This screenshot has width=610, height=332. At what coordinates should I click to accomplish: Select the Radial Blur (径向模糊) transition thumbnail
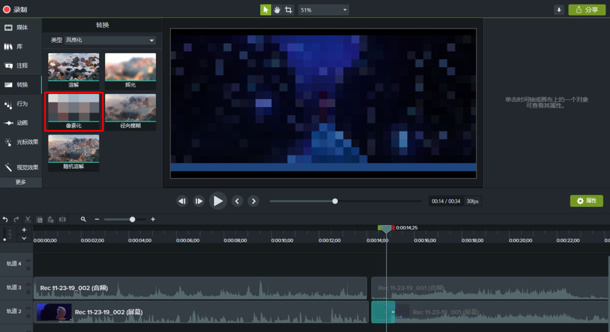click(x=130, y=112)
